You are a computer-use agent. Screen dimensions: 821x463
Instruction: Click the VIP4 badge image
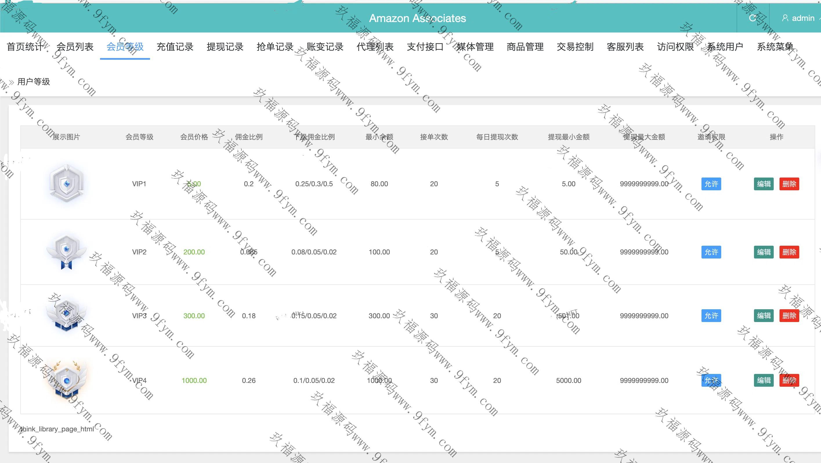(x=66, y=380)
